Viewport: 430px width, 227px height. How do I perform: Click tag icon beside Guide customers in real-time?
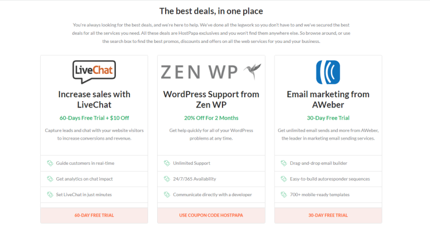point(50,164)
